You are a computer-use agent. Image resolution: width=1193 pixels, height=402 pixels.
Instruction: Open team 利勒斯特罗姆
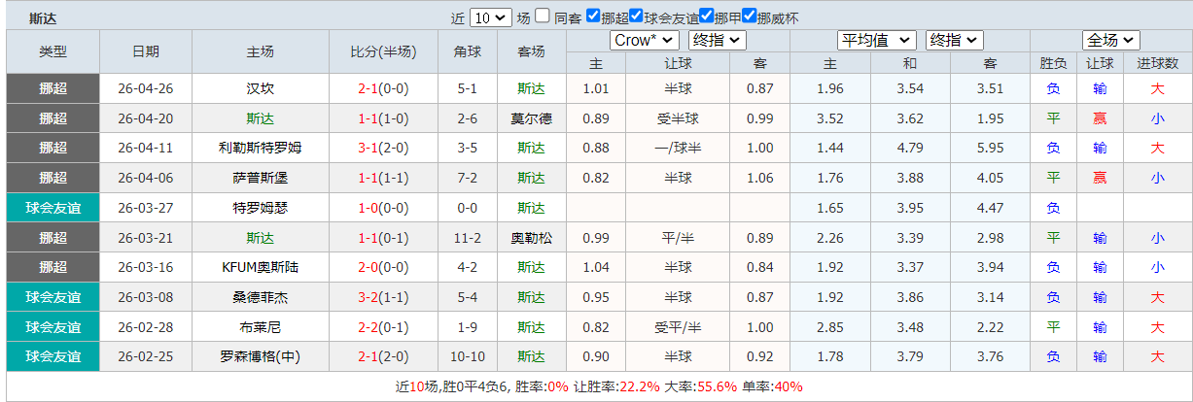(261, 149)
